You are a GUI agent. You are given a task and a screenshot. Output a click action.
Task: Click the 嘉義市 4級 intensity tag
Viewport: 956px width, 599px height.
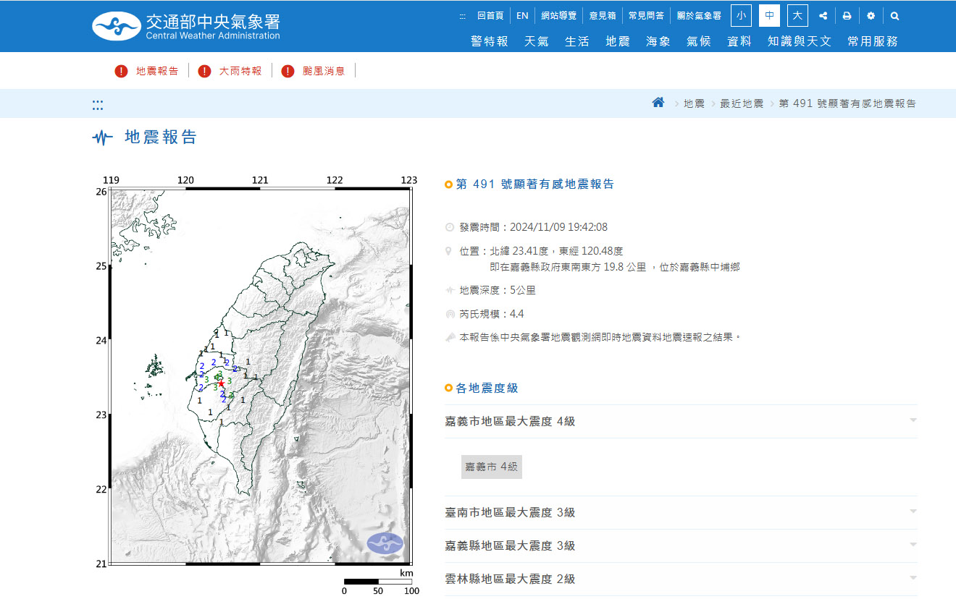coord(492,467)
